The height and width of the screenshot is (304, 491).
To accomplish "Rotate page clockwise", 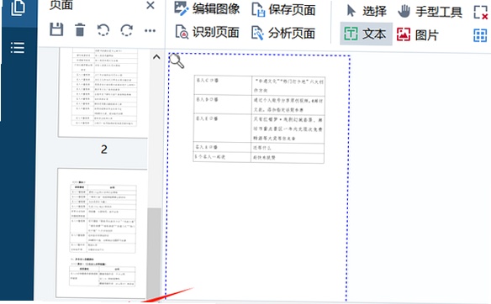I will tap(127, 30).
